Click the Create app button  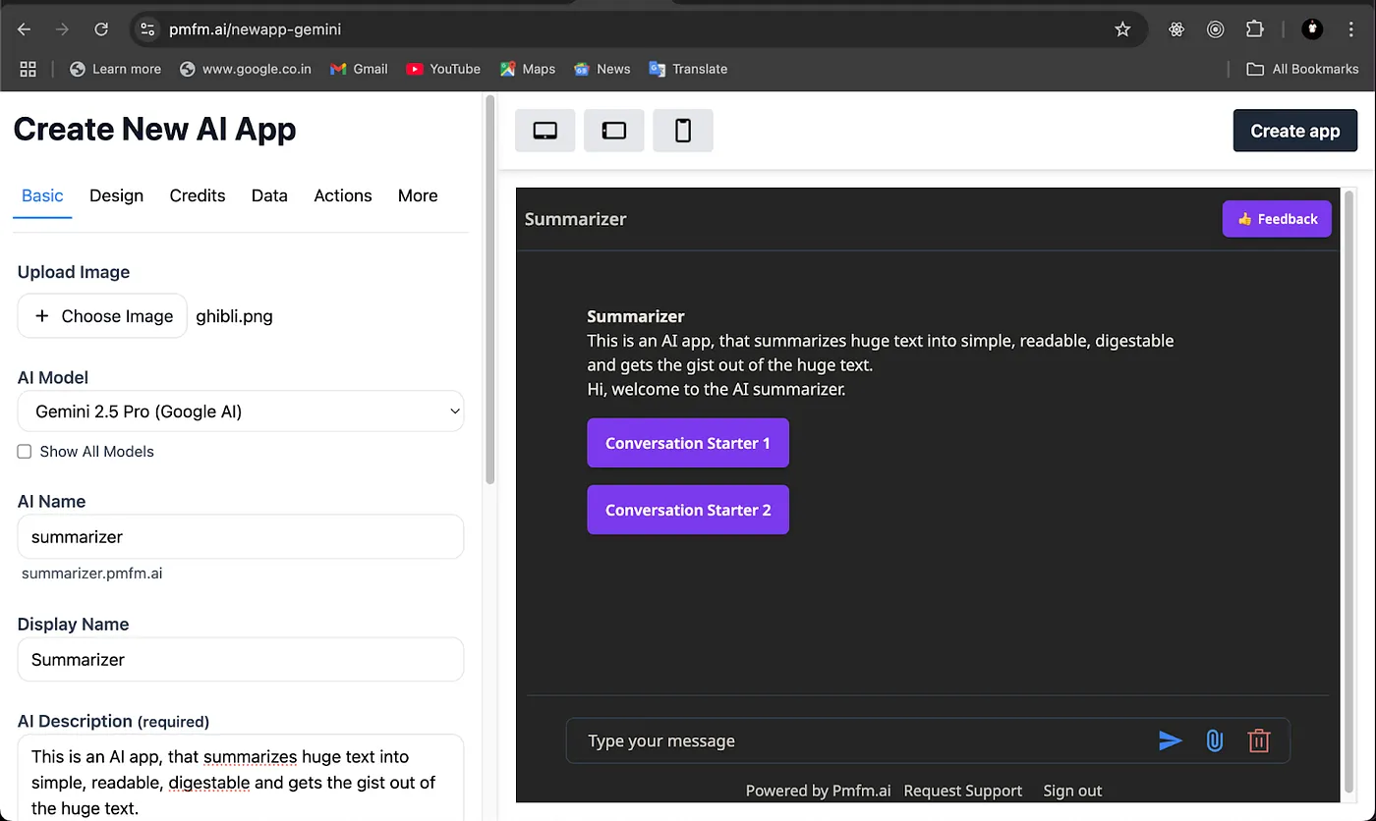tap(1295, 131)
